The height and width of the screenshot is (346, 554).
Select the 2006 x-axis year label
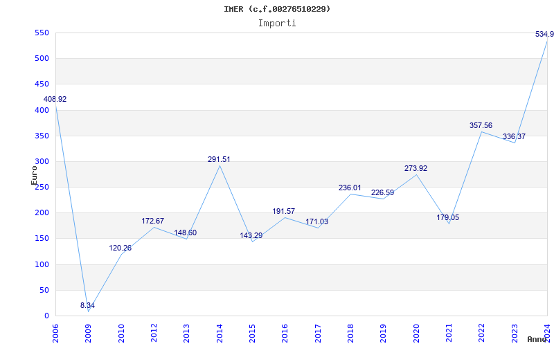[x=55, y=333]
